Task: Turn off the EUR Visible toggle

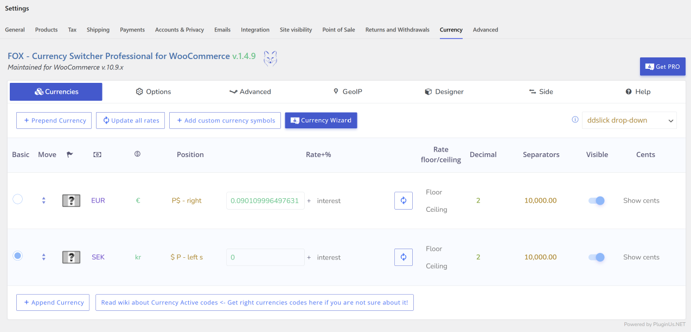Action: [x=597, y=200]
